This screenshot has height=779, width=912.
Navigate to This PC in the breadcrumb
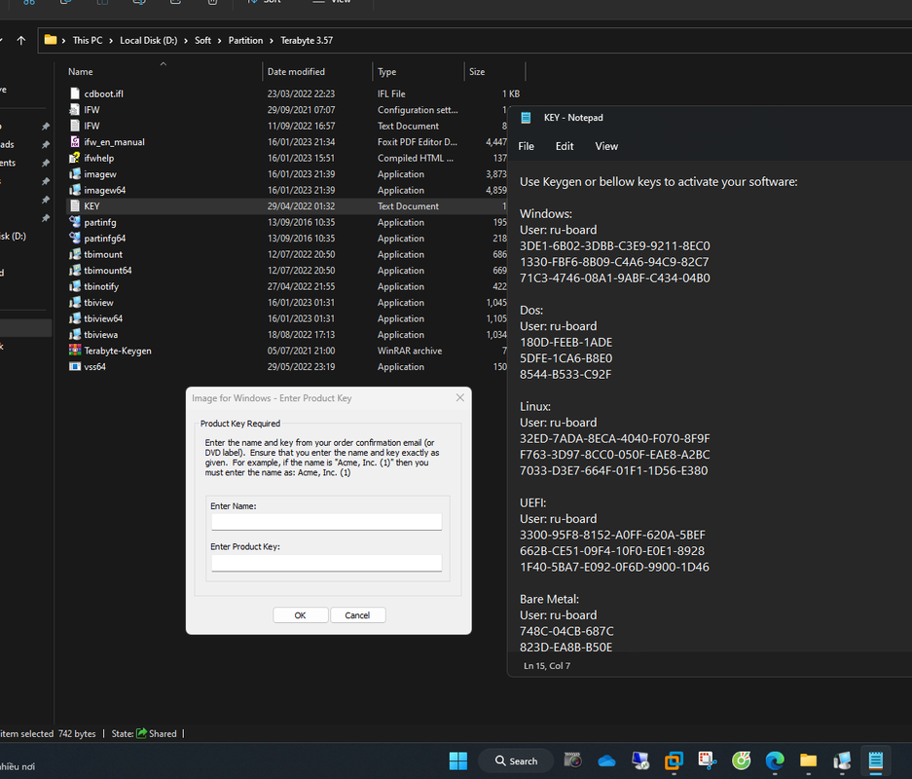click(x=88, y=40)
